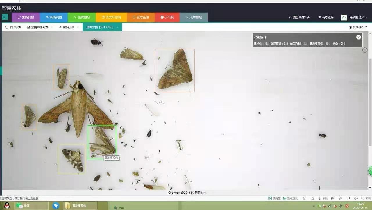372x210 pixels.
Task: Open the QQ penguin taskbar icon
Action: [7, 206]
